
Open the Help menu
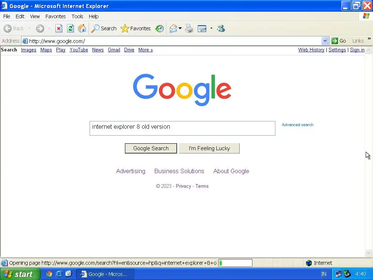[x=94, y=16]
